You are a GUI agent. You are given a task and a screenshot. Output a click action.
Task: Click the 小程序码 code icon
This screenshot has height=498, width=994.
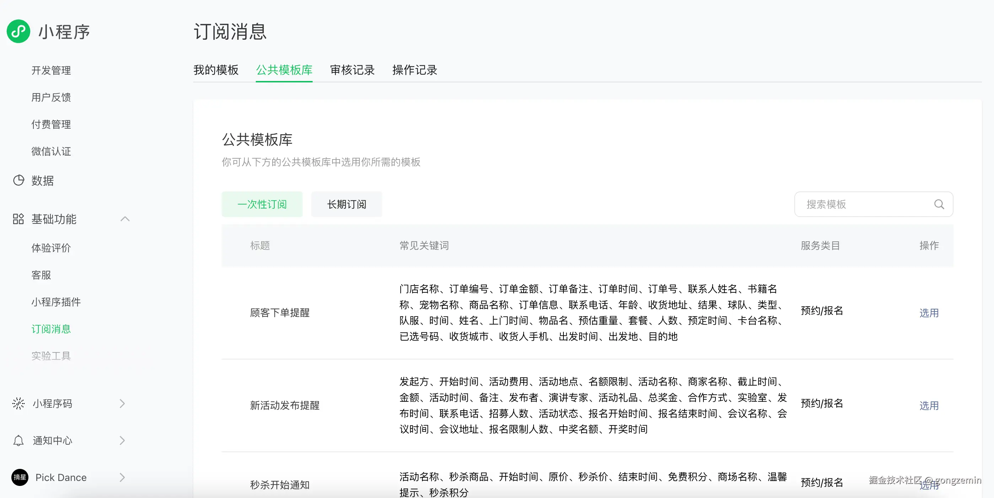pos(18,403)
